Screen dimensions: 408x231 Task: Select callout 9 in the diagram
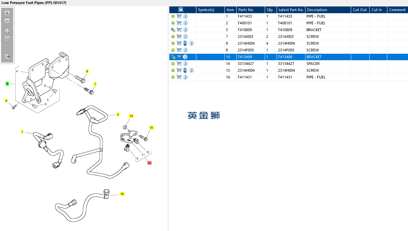click(6, 101)
